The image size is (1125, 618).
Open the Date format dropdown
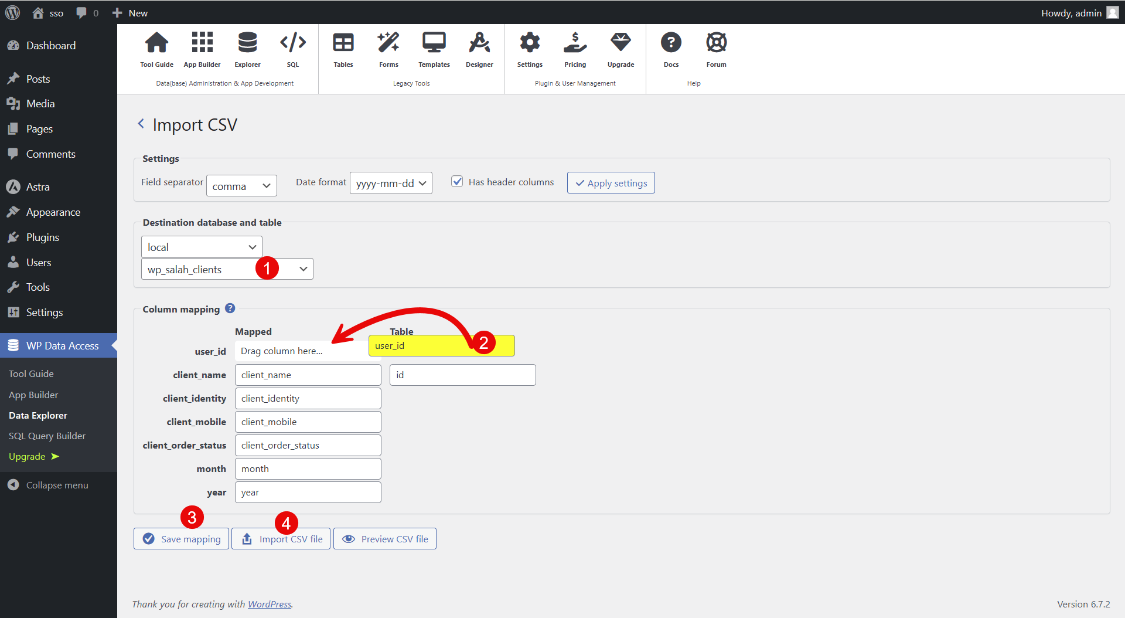click(x=391, y=184)
